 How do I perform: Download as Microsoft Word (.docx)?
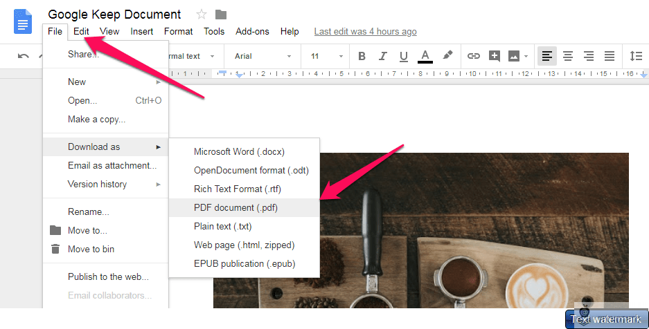(245, 151)
